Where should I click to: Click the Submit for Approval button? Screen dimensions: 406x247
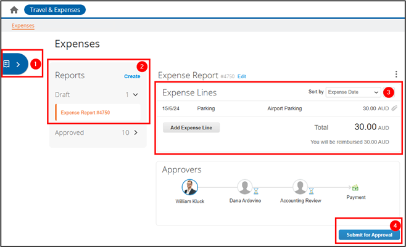(369, 235)
